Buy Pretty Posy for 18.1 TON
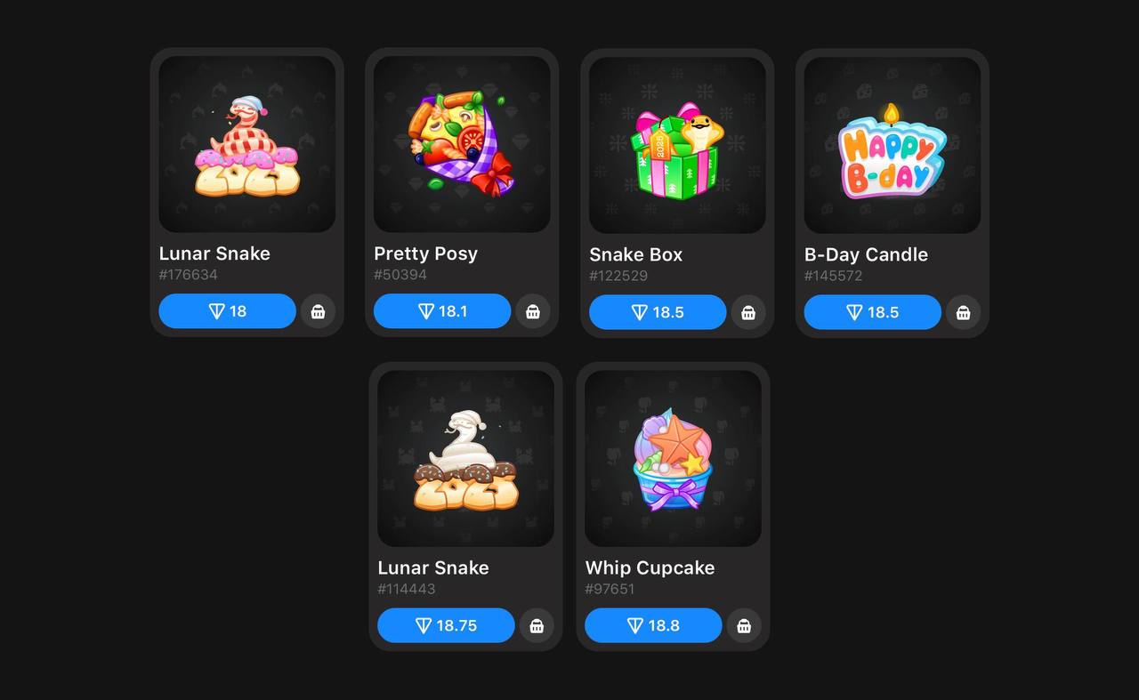The image size is (1139, 700). (442, 311)
